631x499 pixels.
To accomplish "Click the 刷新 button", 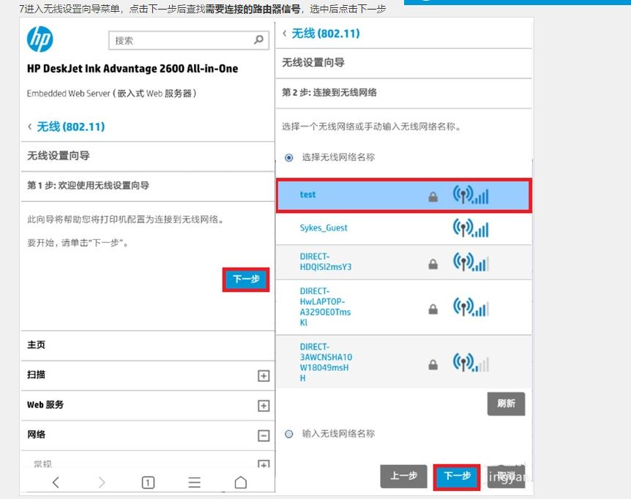I will 507,404.
